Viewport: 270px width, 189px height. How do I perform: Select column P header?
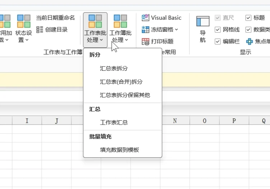point(234,121)
